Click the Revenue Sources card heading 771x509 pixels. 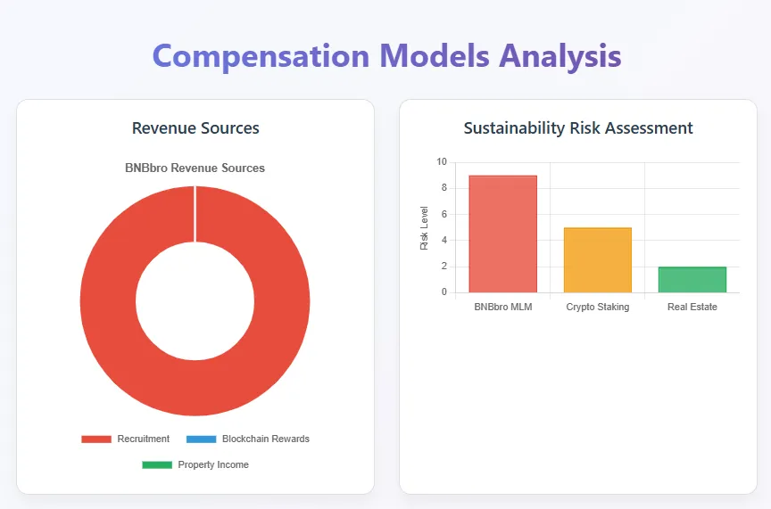[x=195, y=128]
